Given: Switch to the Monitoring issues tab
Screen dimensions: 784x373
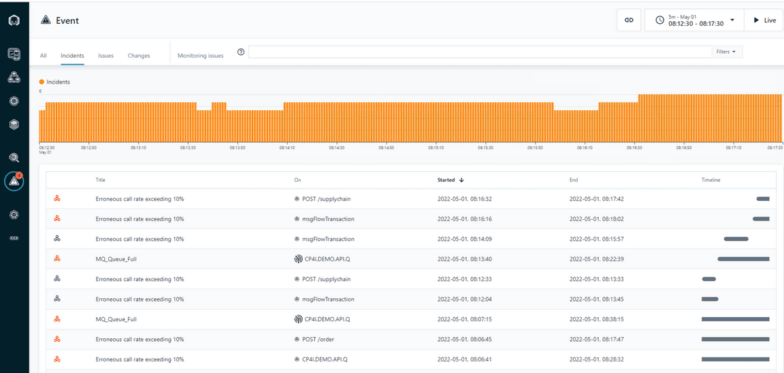Looking at the screenshot, I should [x=201, y=56].
